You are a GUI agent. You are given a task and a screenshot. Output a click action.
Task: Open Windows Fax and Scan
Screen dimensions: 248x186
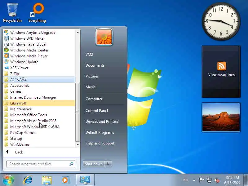(39, 44)
